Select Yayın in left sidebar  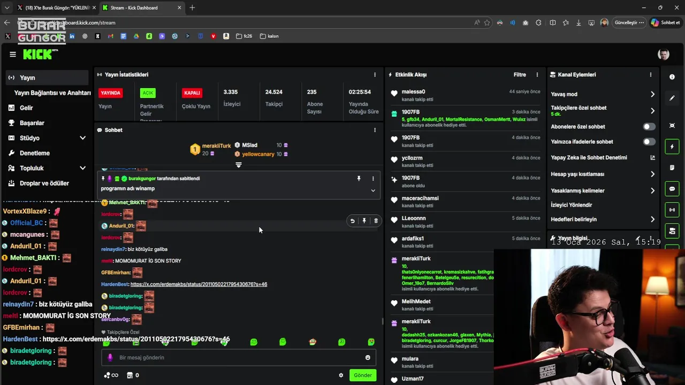[x=47, y=78]
